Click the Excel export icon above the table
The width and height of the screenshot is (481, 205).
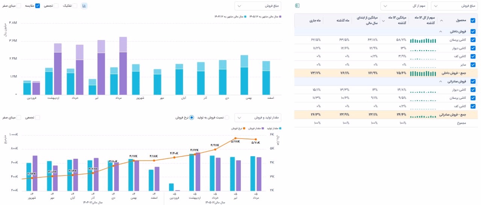297,6
